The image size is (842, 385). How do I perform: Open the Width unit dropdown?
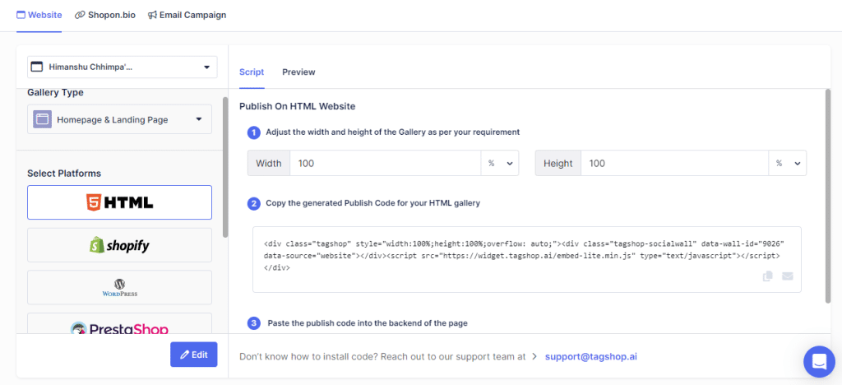tap(500, 164)
